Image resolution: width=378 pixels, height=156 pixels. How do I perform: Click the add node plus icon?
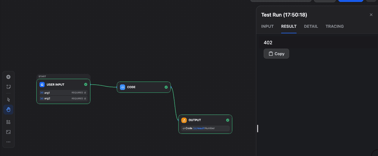[8, 77]
